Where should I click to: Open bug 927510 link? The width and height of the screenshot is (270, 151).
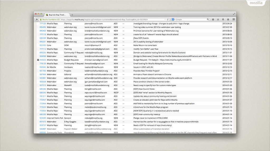tap(43, 85)
